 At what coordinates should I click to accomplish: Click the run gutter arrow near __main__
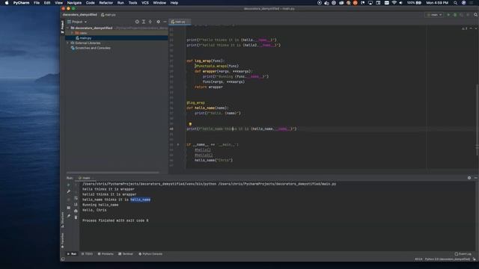pos(178,144)
